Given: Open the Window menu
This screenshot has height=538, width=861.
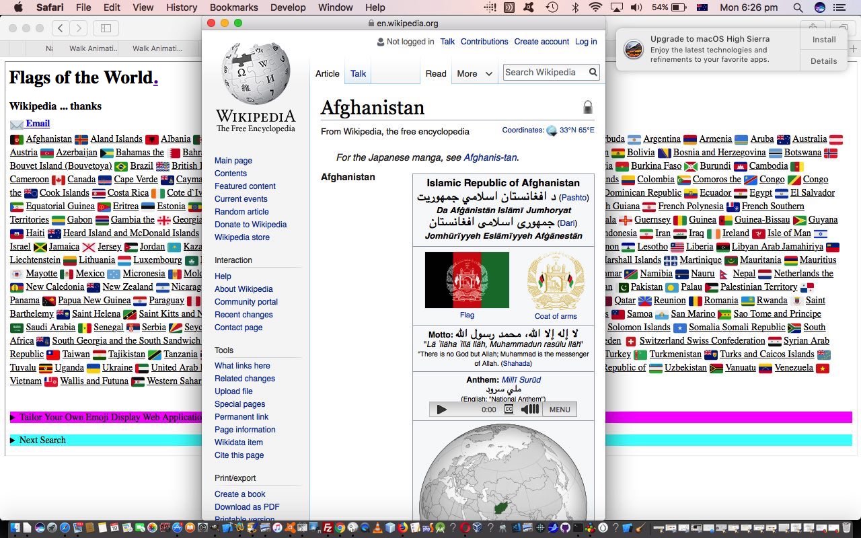Looking at the screenshot, I should [335, 7].
